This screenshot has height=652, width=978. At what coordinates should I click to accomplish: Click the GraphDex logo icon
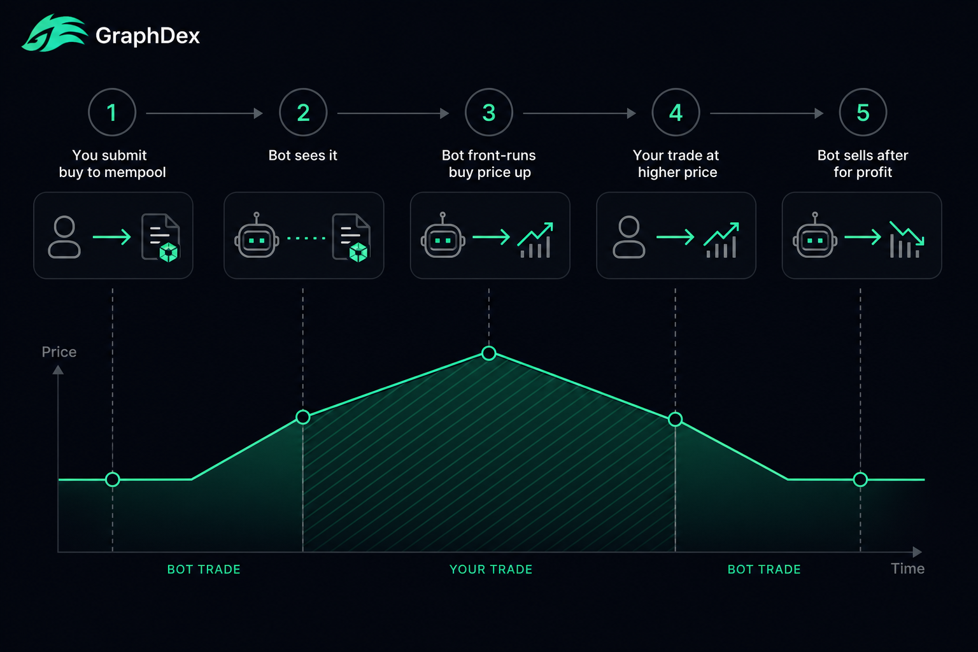(55, 34)
